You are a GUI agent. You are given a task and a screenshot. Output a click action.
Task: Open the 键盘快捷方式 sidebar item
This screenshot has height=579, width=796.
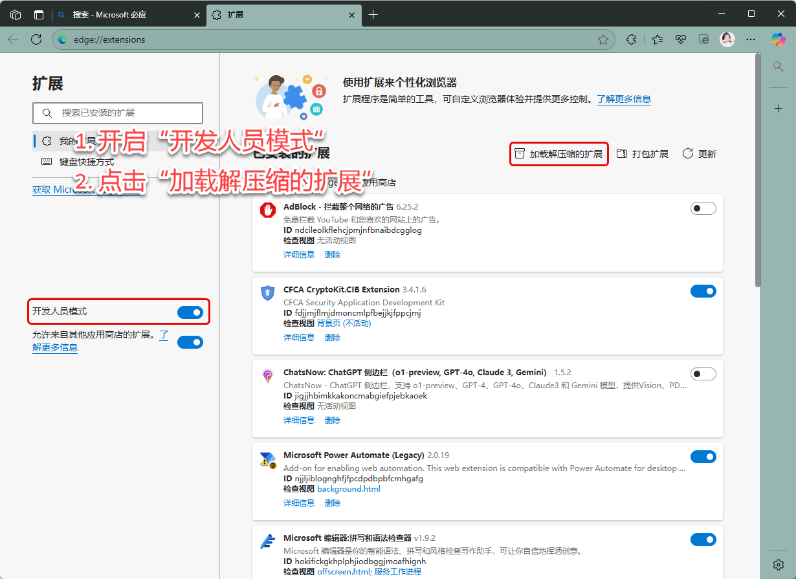pyautogui.click(x=118, y=162)
